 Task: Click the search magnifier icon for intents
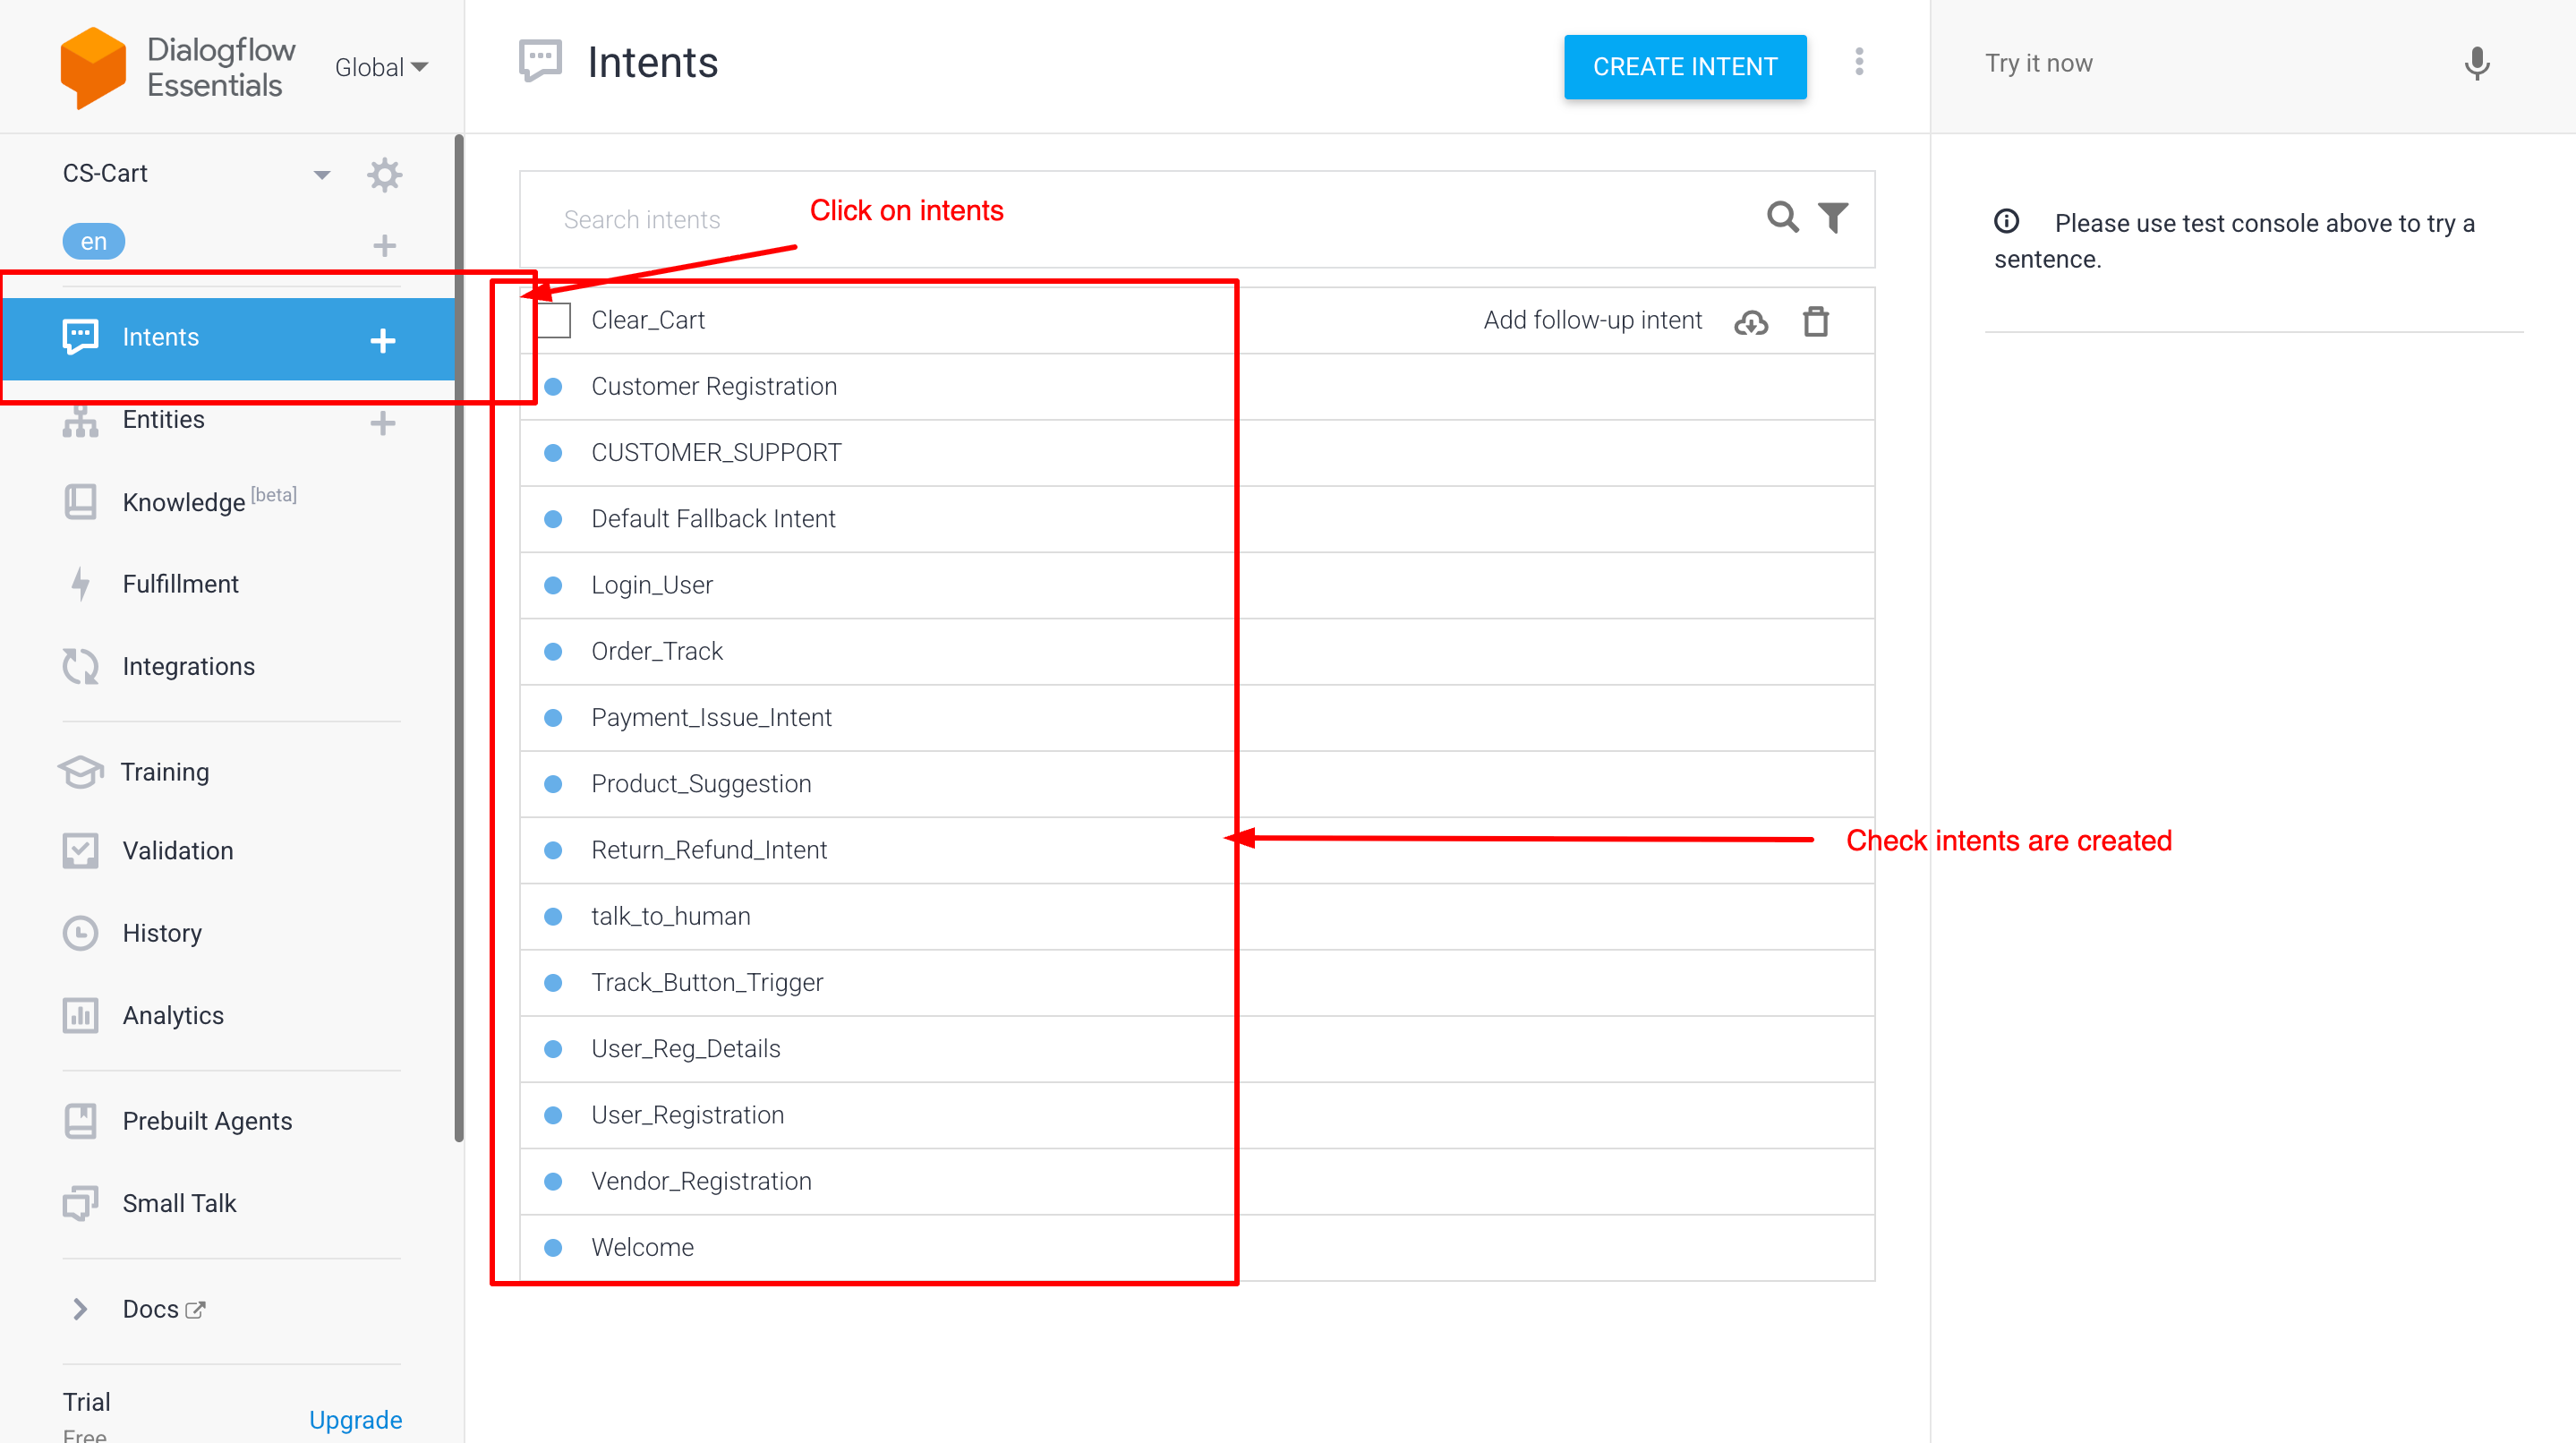coord(1781,217)
